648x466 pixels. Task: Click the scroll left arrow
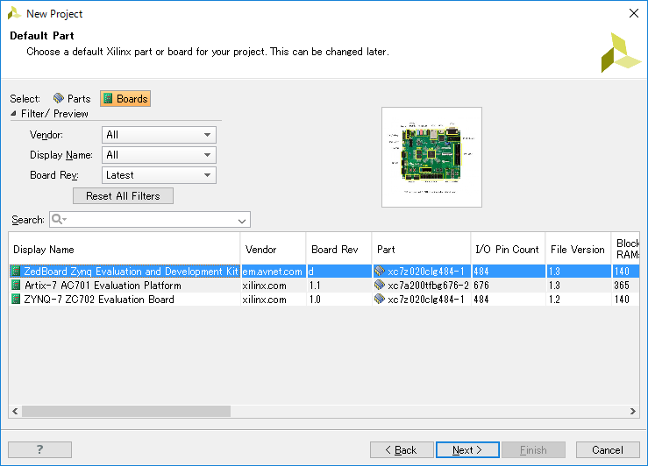tap(15, 411)
